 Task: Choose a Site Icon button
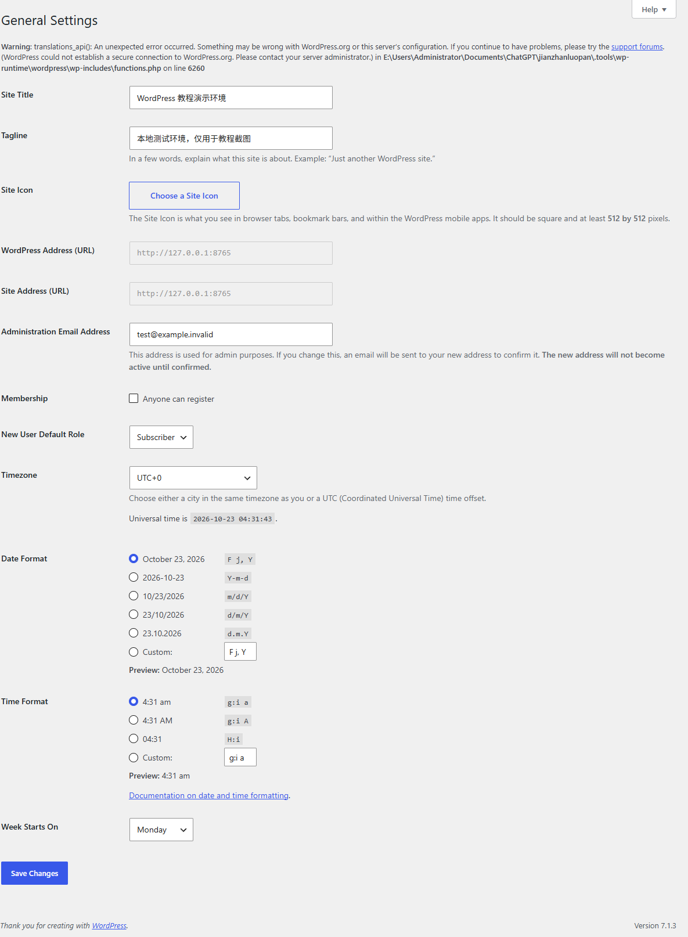coord(184,196)
